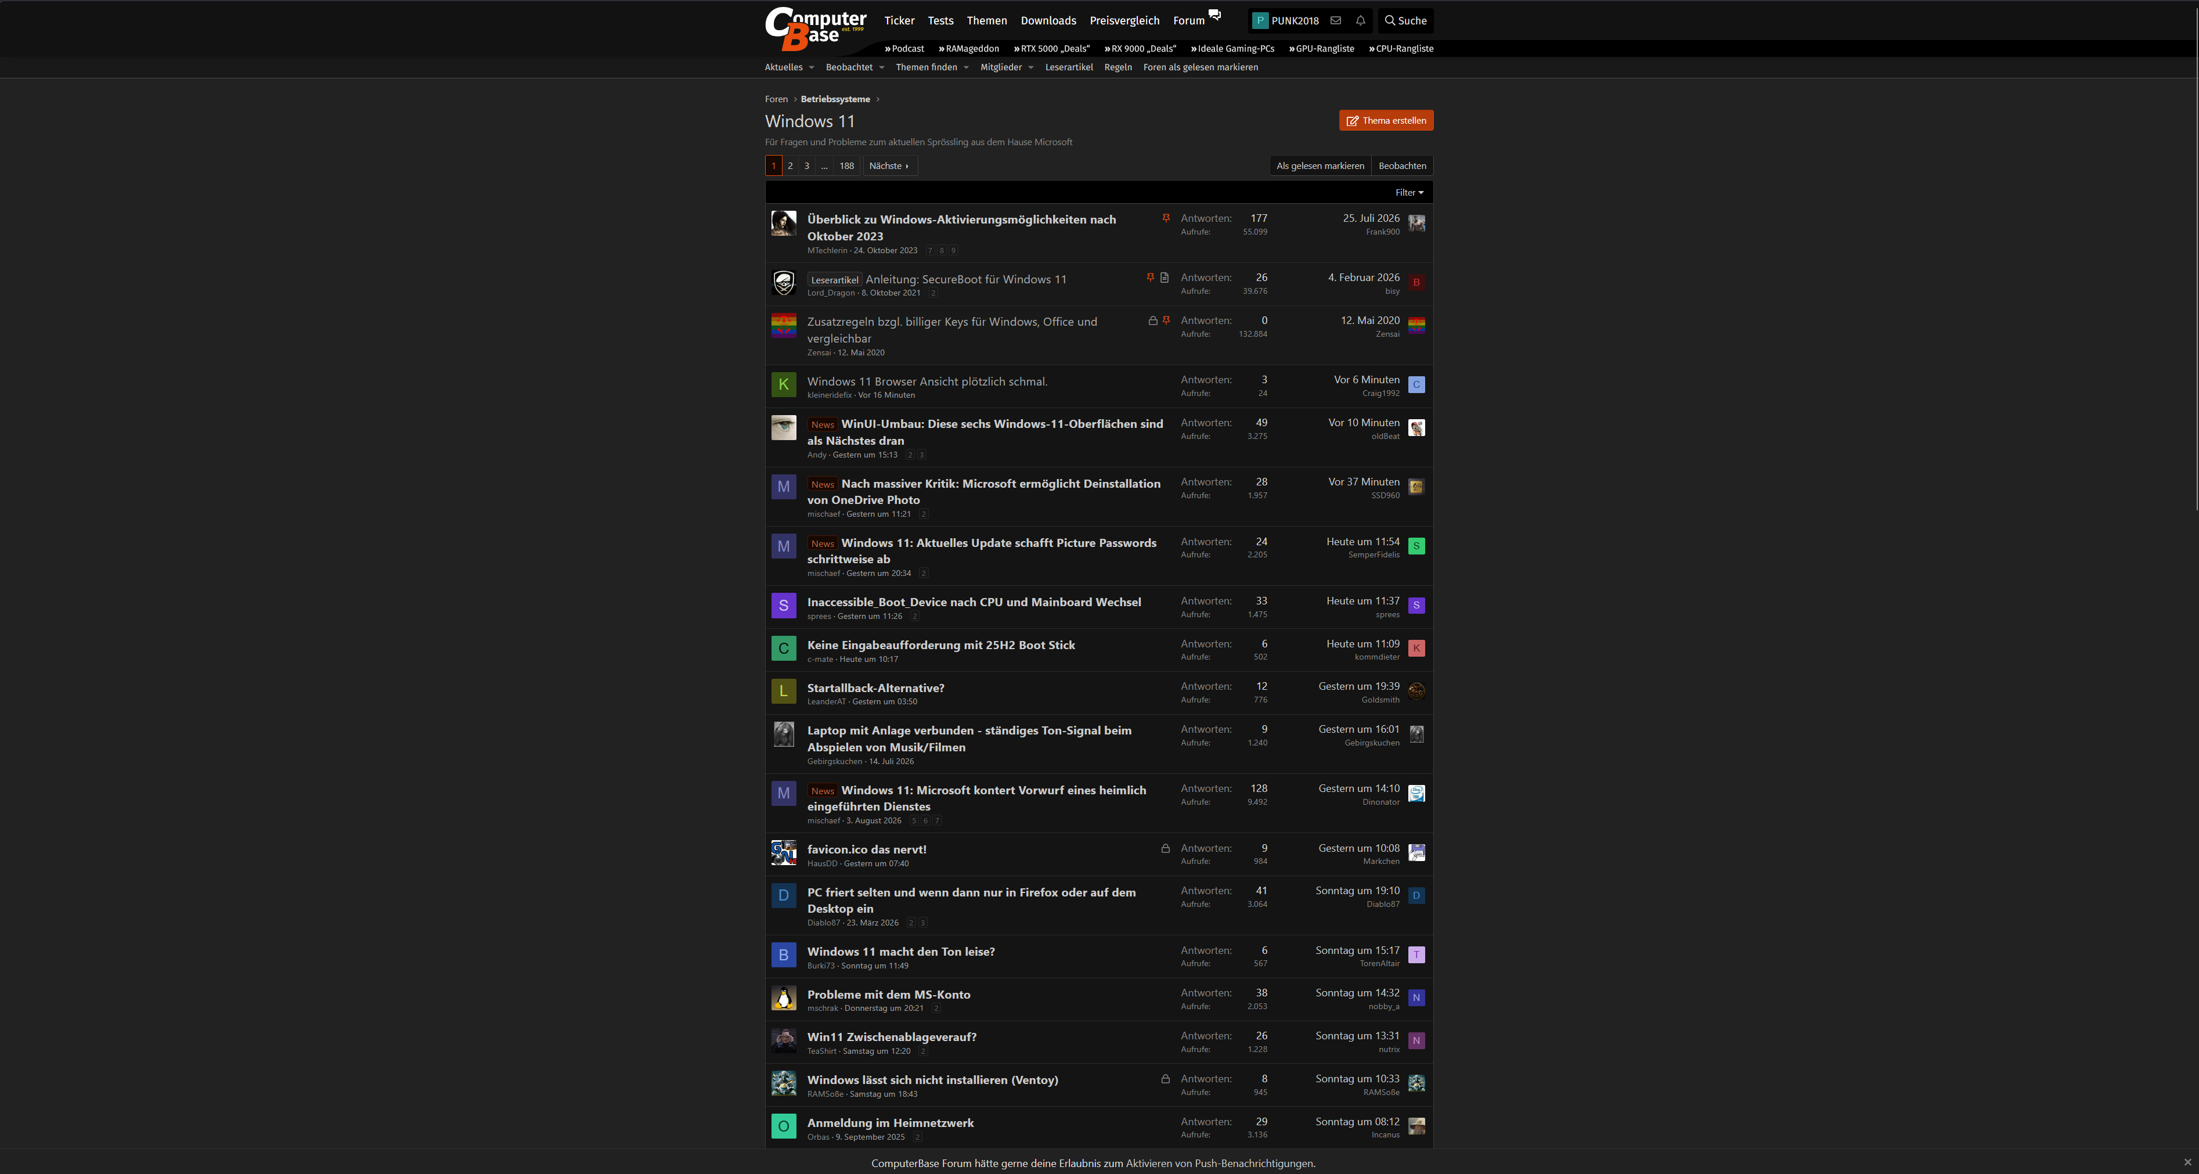Open "Anleitung: SecureBoot für Windows 11" thread
The image size is (2199, 1174).
(x=967, y=279)
